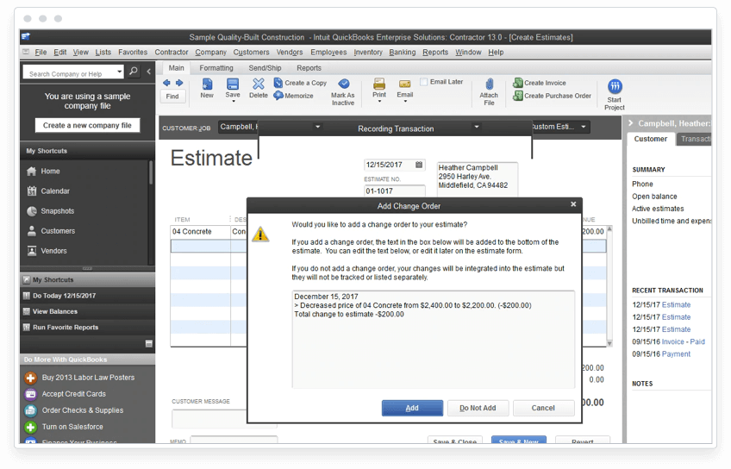
Task: Open the Contractor menu
Action: 172,53
